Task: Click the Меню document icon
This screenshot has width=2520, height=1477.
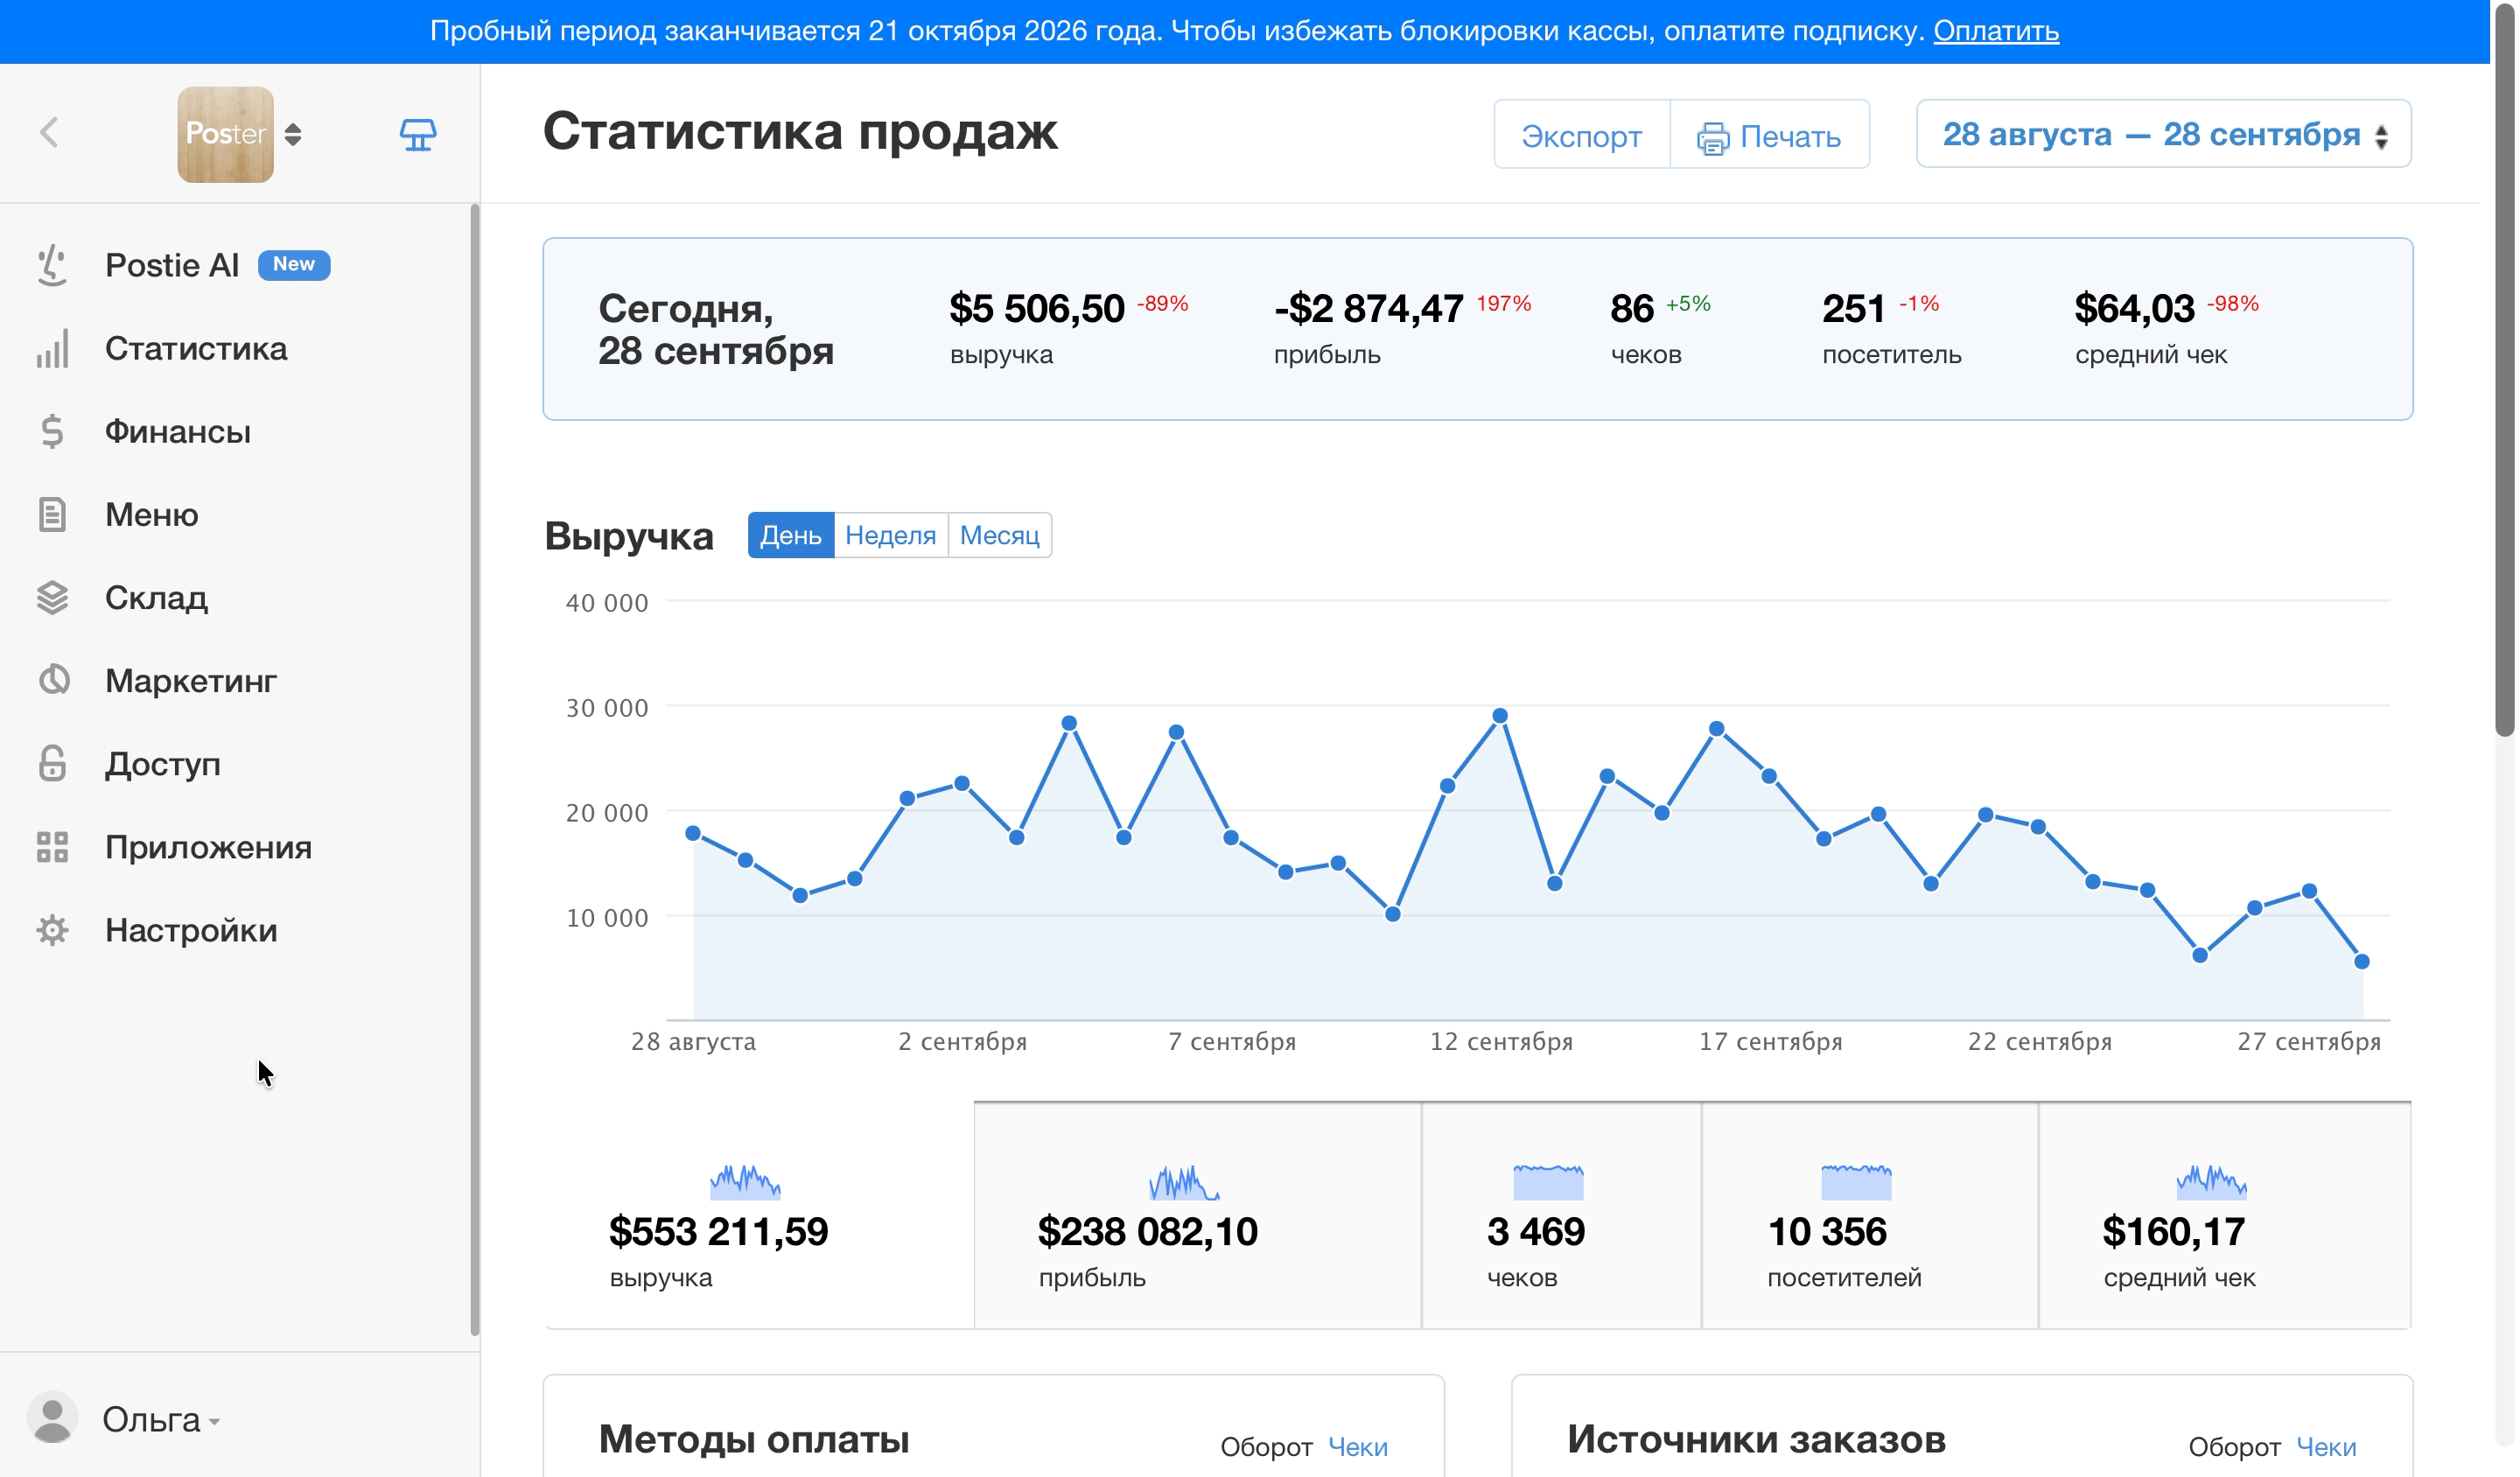Action: click(52, 514)
